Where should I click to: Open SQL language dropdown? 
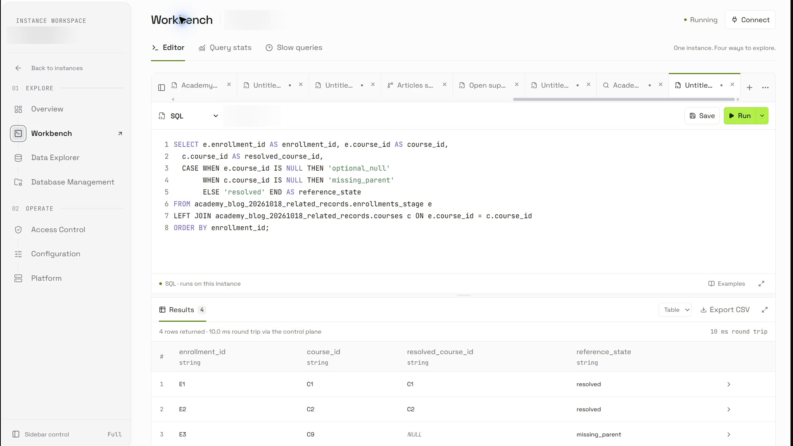click(x=188, y=116)
